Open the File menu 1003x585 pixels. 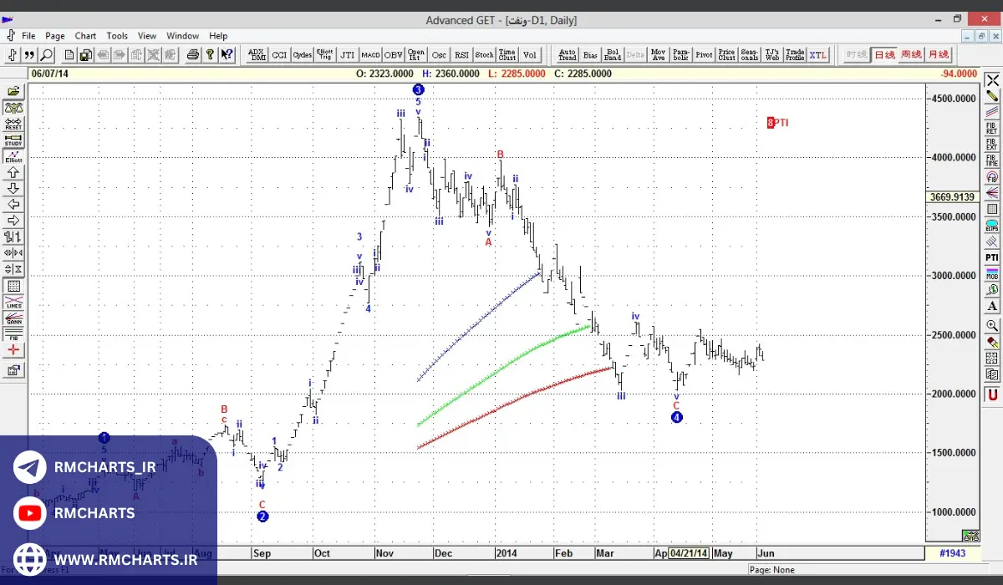point(28,36)
